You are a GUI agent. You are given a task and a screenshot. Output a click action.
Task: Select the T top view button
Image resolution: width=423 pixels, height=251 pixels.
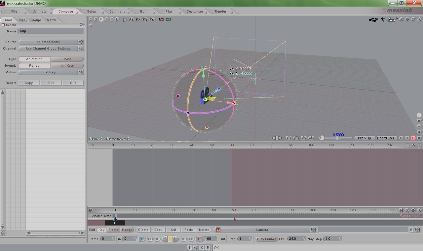112,19
